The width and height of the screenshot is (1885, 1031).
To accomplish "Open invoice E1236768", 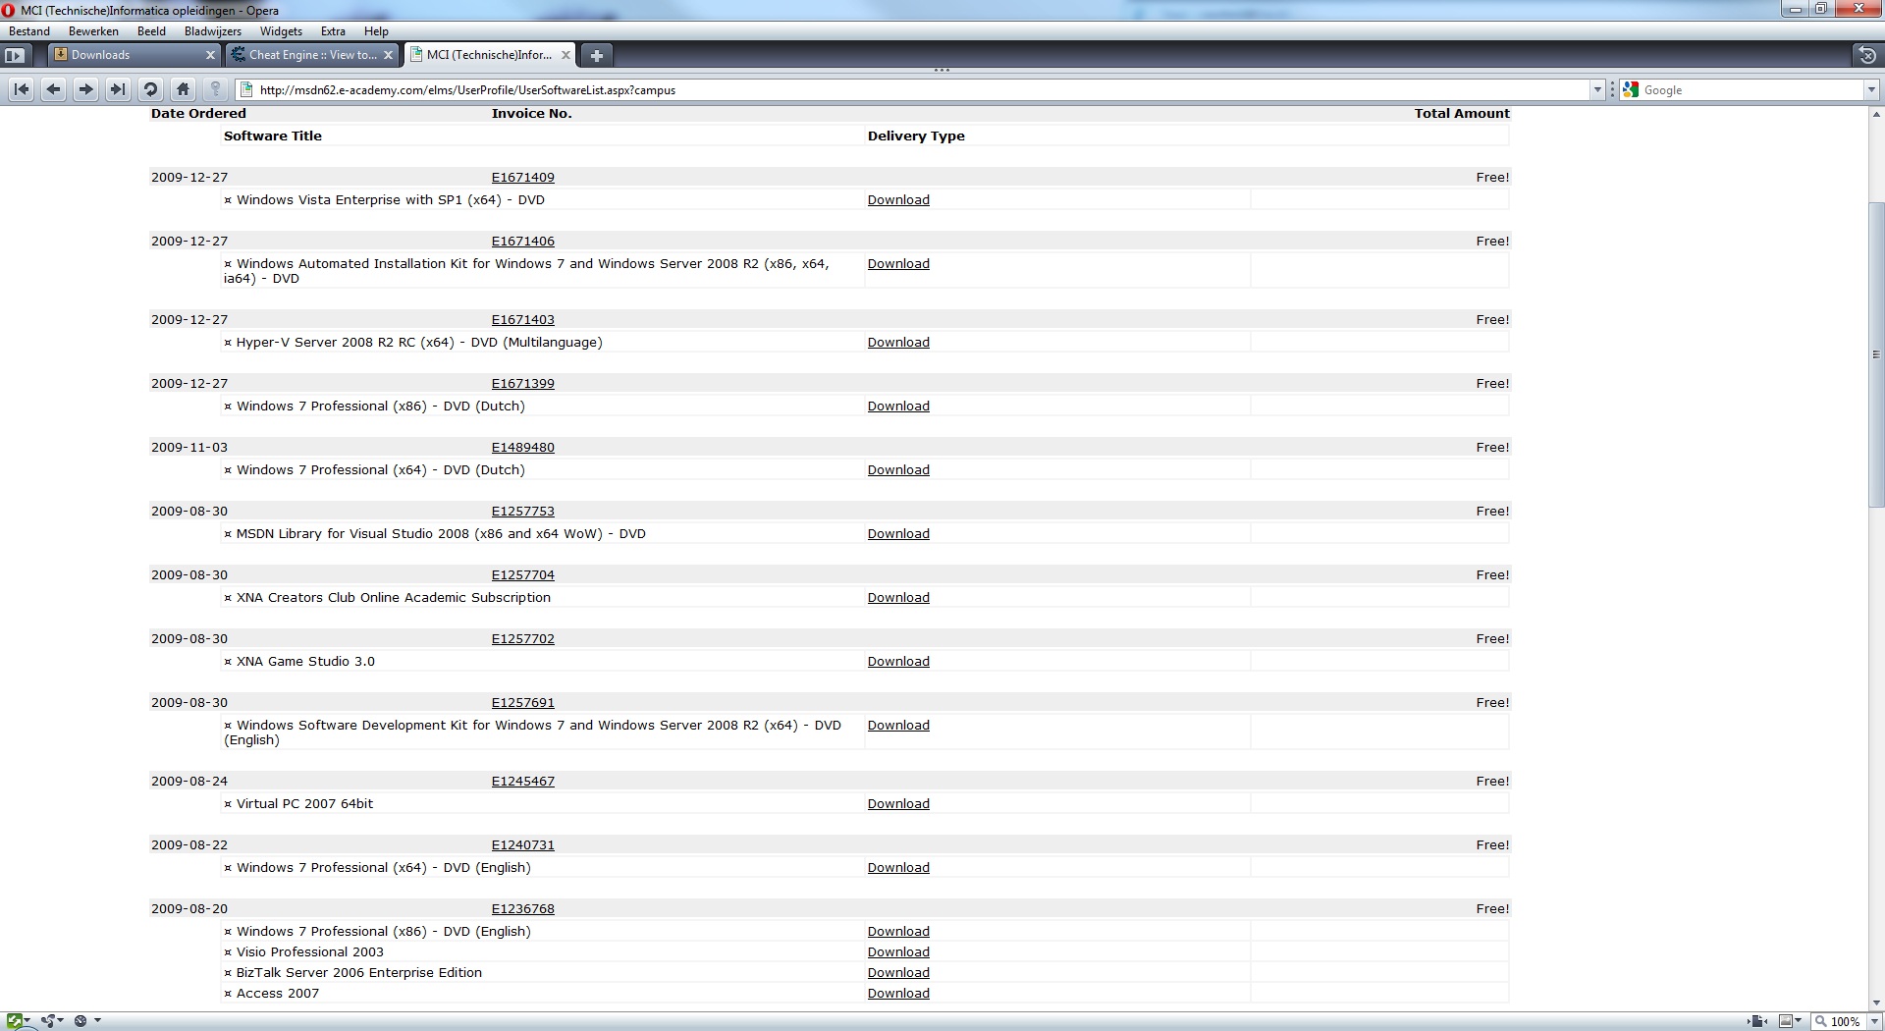I will point(523,909).
